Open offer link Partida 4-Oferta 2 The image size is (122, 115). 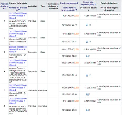(x=18, y=88)
